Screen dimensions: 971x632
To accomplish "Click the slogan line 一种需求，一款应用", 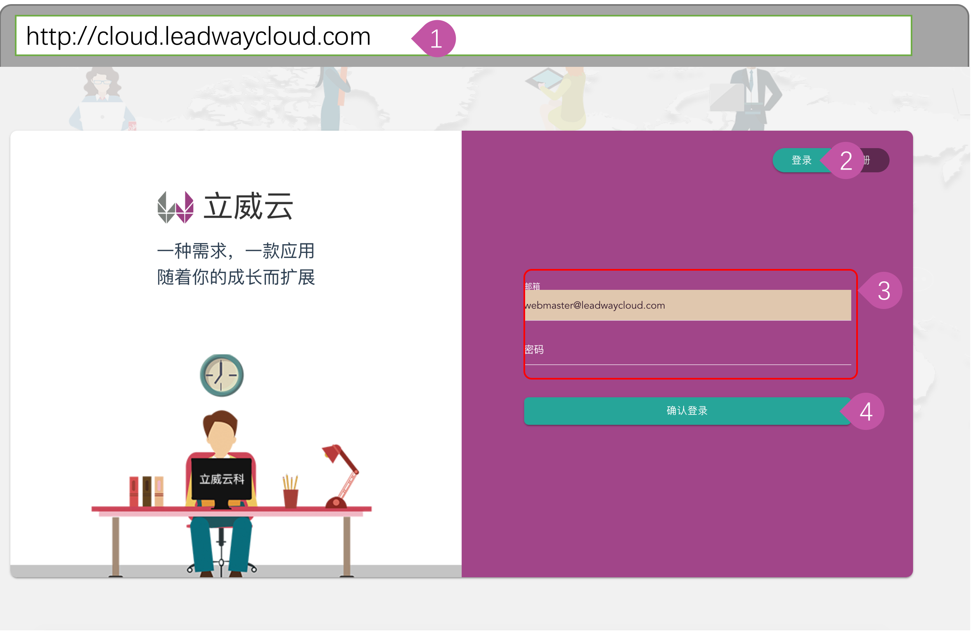I will pos(236,251).
